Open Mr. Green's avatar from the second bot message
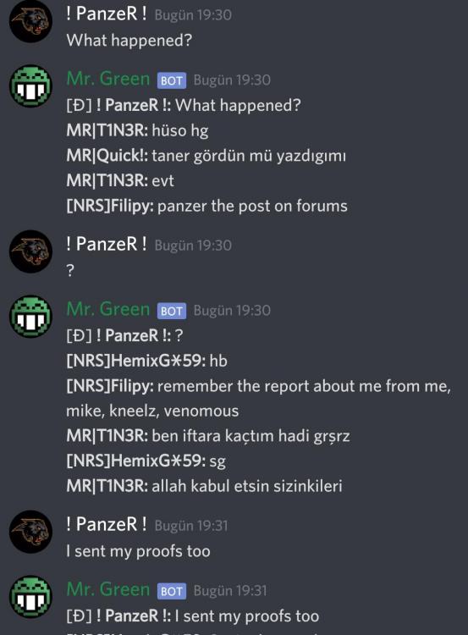Image resolution: width=468 pixels, height=635 pixels. 30,317
